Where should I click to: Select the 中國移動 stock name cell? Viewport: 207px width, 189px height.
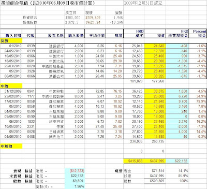pos(56,91)
